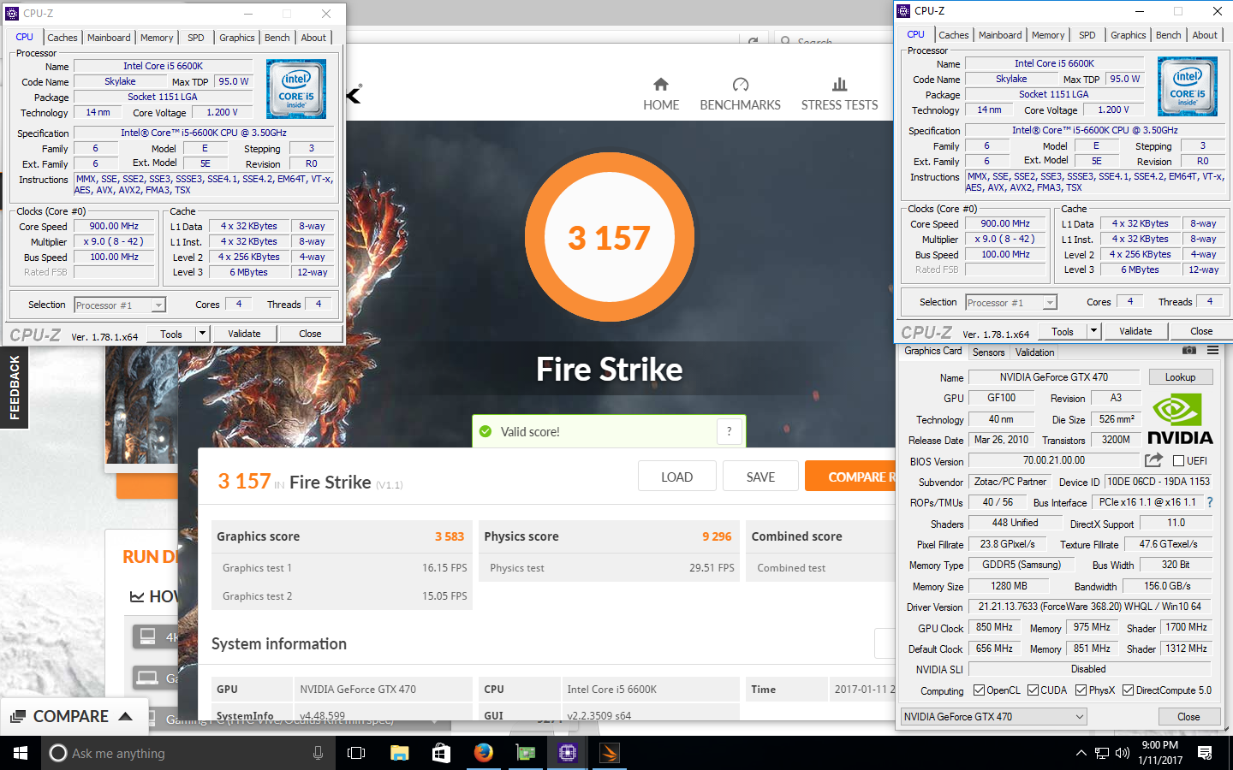This screenshot has width=1233, height=770.
Task: Click the NVIDIA logo in GPU-Z
Action: click(1180, 419)
